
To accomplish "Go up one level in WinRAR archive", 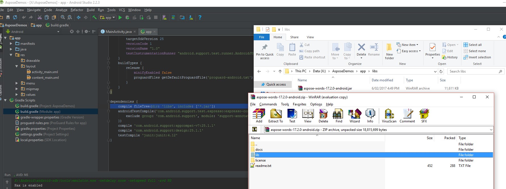I will pos(255,129).
